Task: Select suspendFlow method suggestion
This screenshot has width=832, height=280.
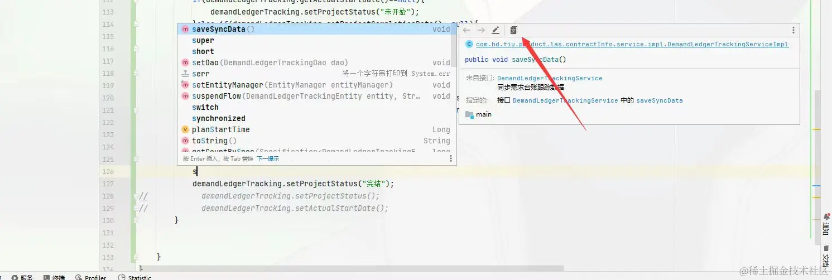Action: [x=316, y=96]
